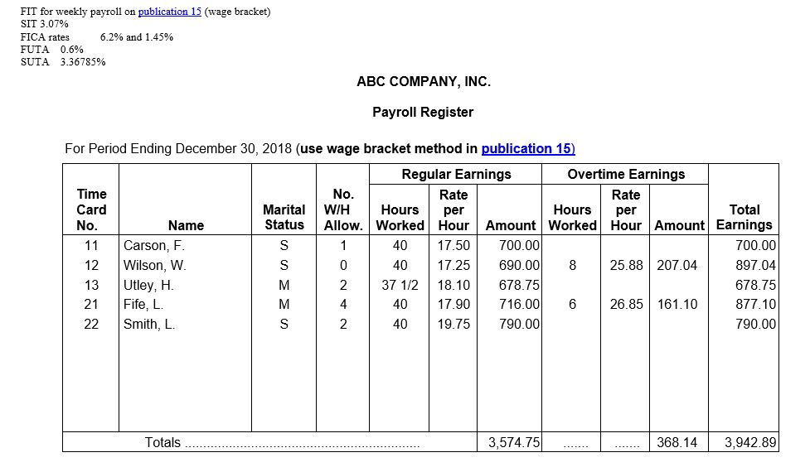The height and width of the screenshot is (467, 810).
Task: Click the overtime rate 25.88
Action: (626, 265)
